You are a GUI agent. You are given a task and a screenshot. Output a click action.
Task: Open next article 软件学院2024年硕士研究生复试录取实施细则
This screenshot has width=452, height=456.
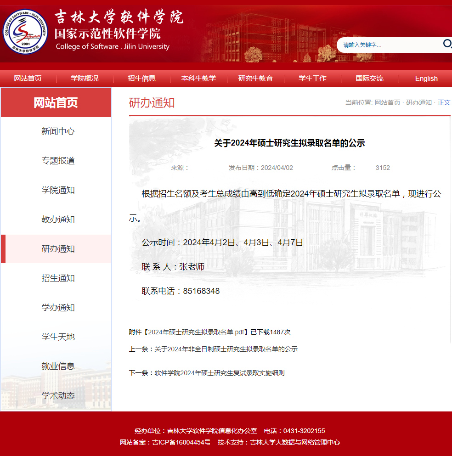pyautogui.click(x=220, y=373)
